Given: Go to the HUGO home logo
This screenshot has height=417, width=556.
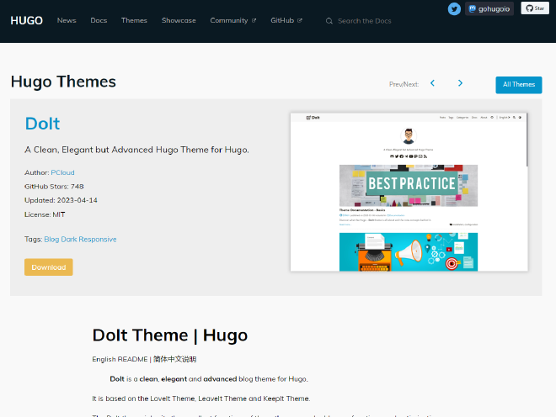Looking at the screenshot, I should 27,20.
